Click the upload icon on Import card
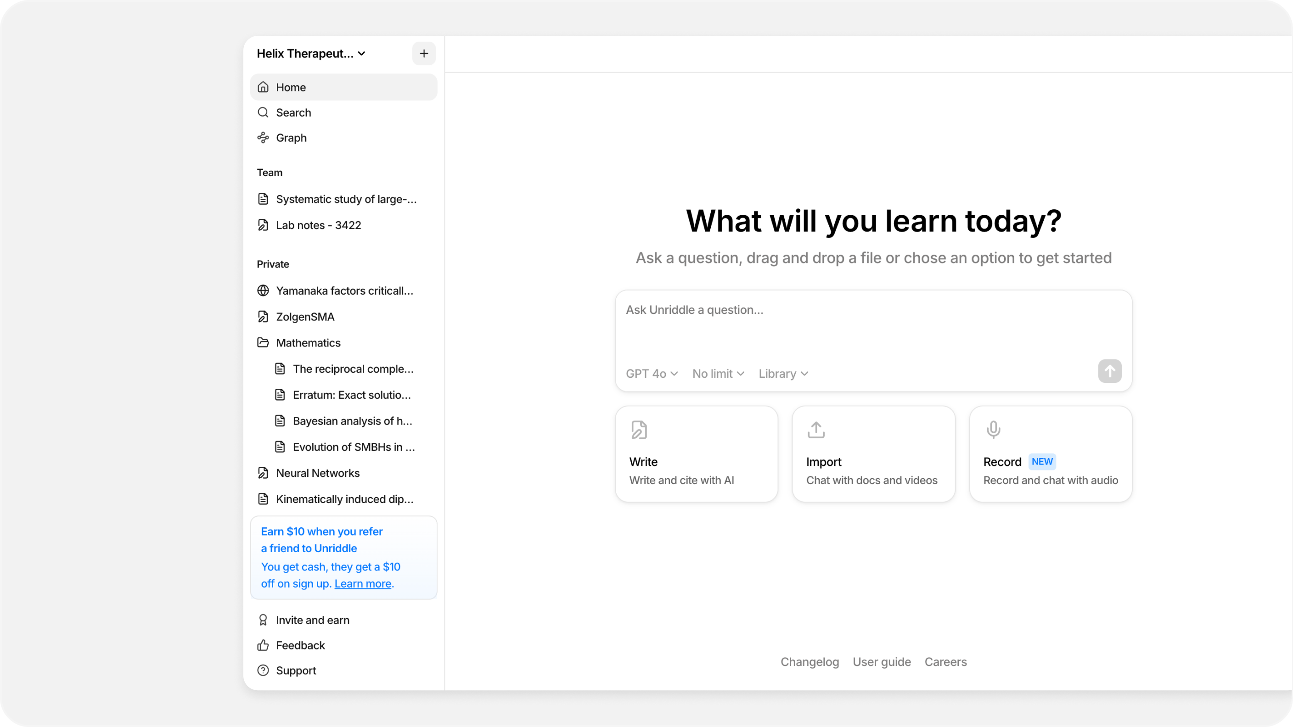 pyautogui.click(x=815, y=430)
